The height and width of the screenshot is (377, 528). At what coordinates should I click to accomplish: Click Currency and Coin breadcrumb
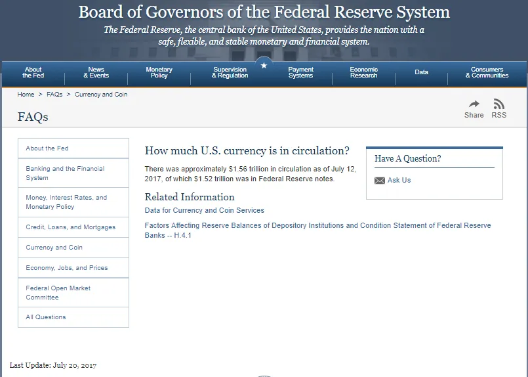coord(101,95)
